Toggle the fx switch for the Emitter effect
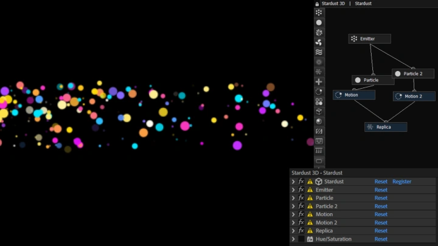Screen dimensions: 438x246 (301, 190)
